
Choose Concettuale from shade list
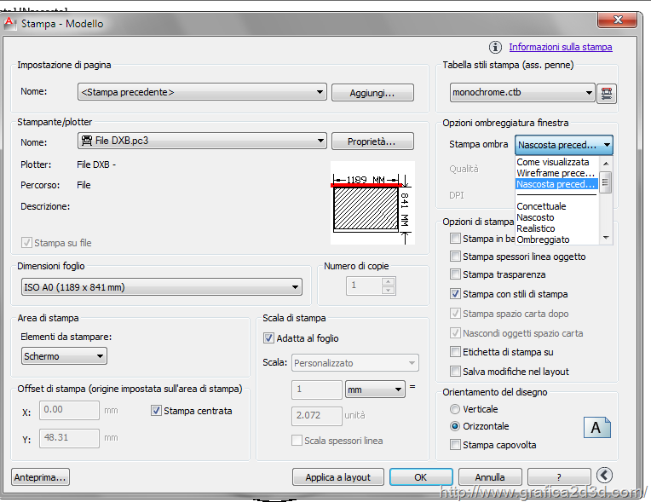[541, 206]
